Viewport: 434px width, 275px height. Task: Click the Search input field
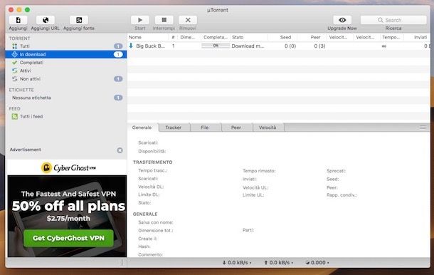(393, 20)
